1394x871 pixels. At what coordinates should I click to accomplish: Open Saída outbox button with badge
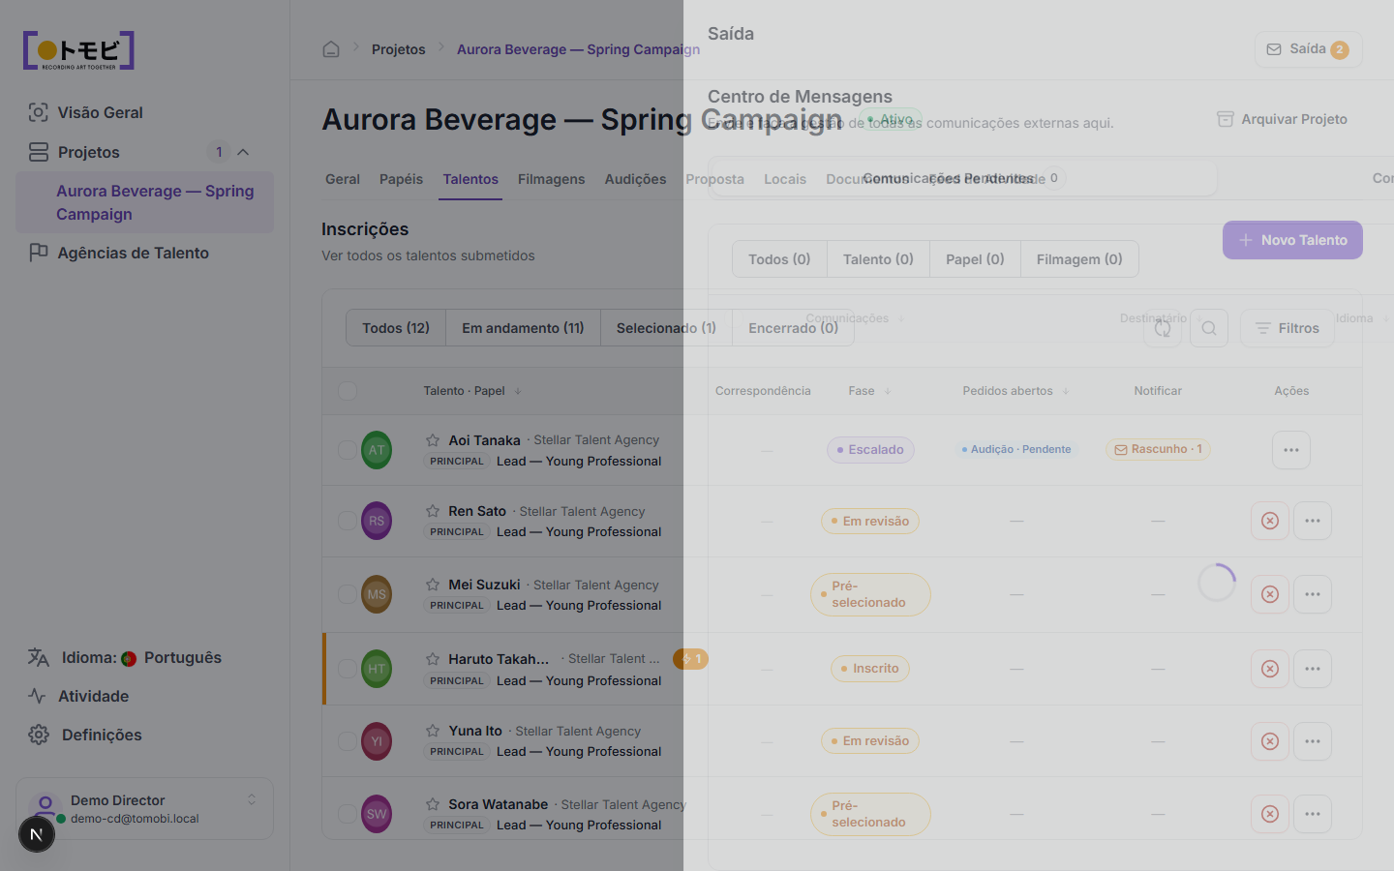(x=1308, y=49)
